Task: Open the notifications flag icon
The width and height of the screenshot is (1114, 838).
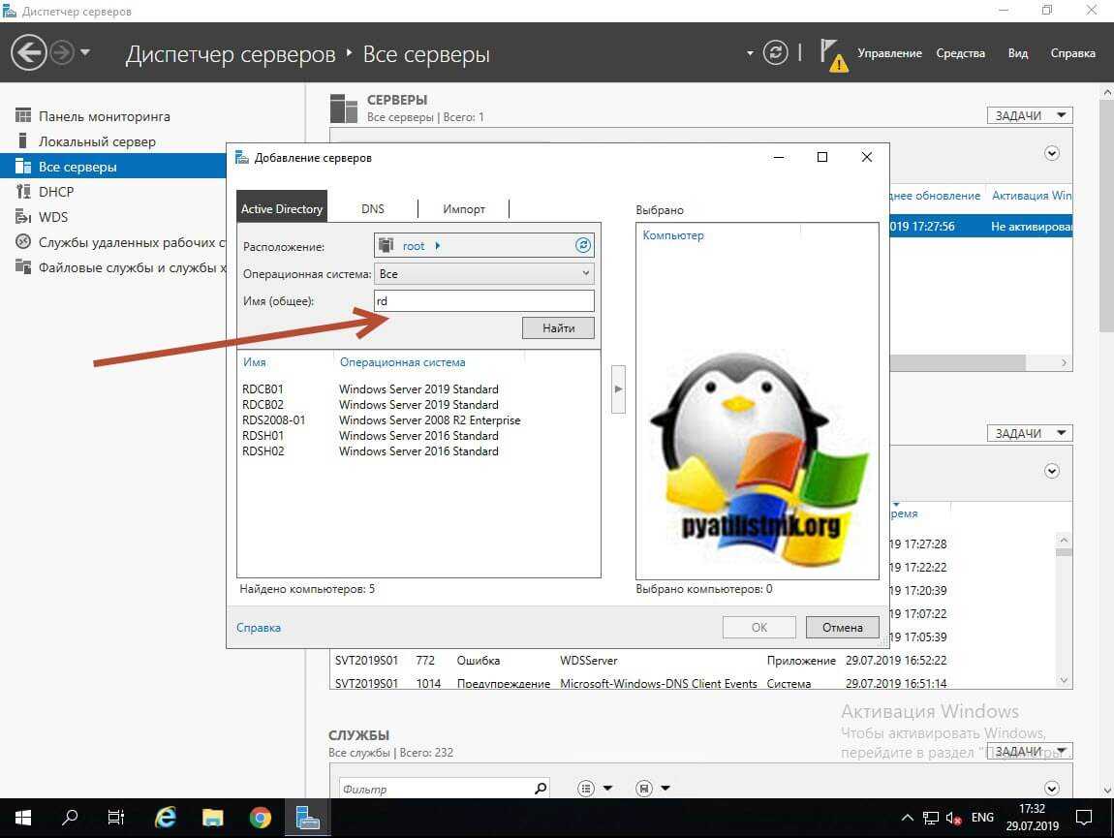Action: click(831, 53)
